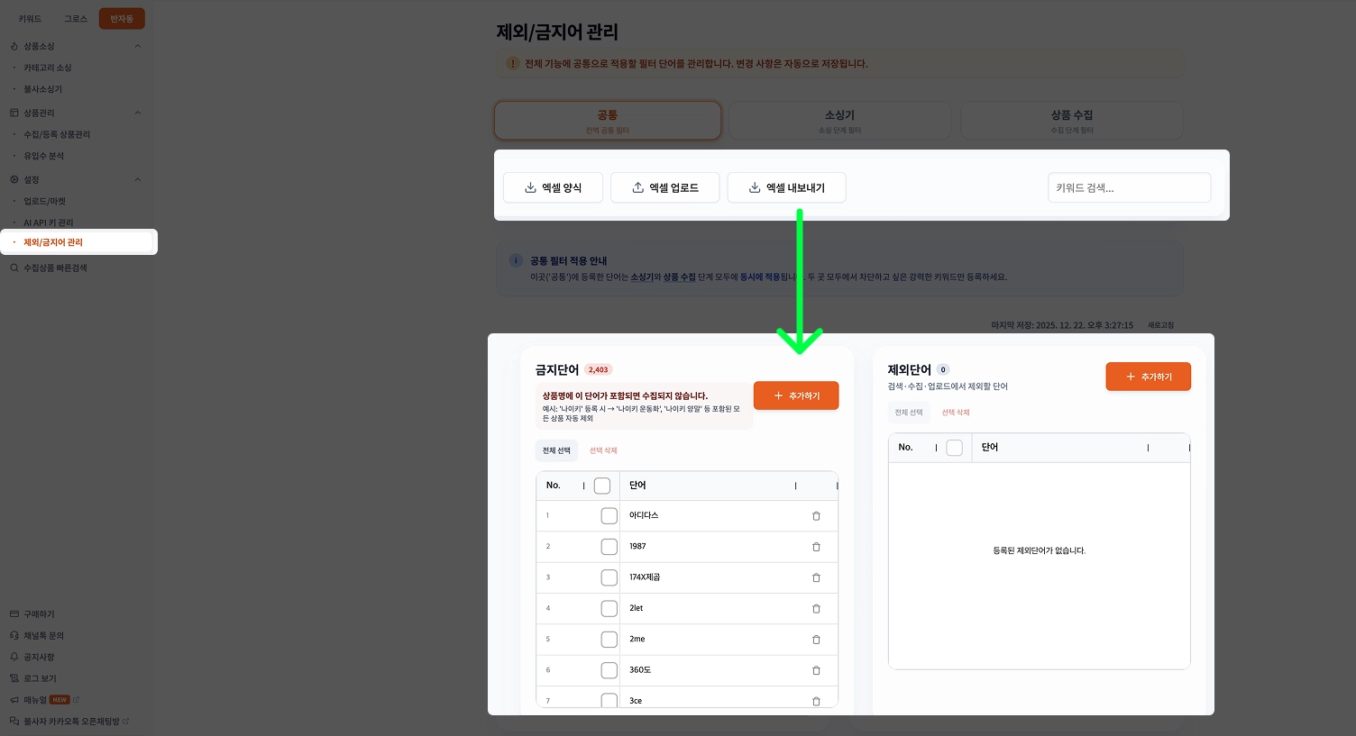This screenshot has width=1356, height=736.
Task: Delete the 2me word with its trash icon
Action: (816, 640)
